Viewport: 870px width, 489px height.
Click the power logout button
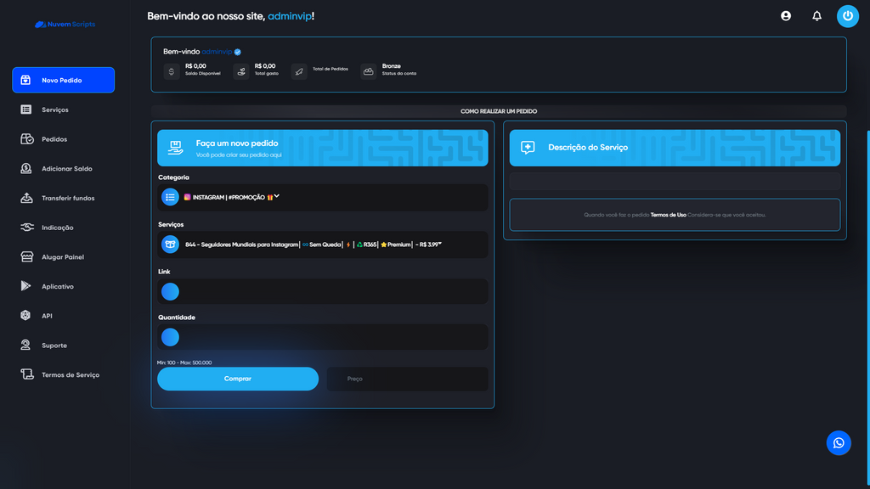[847, 15]
